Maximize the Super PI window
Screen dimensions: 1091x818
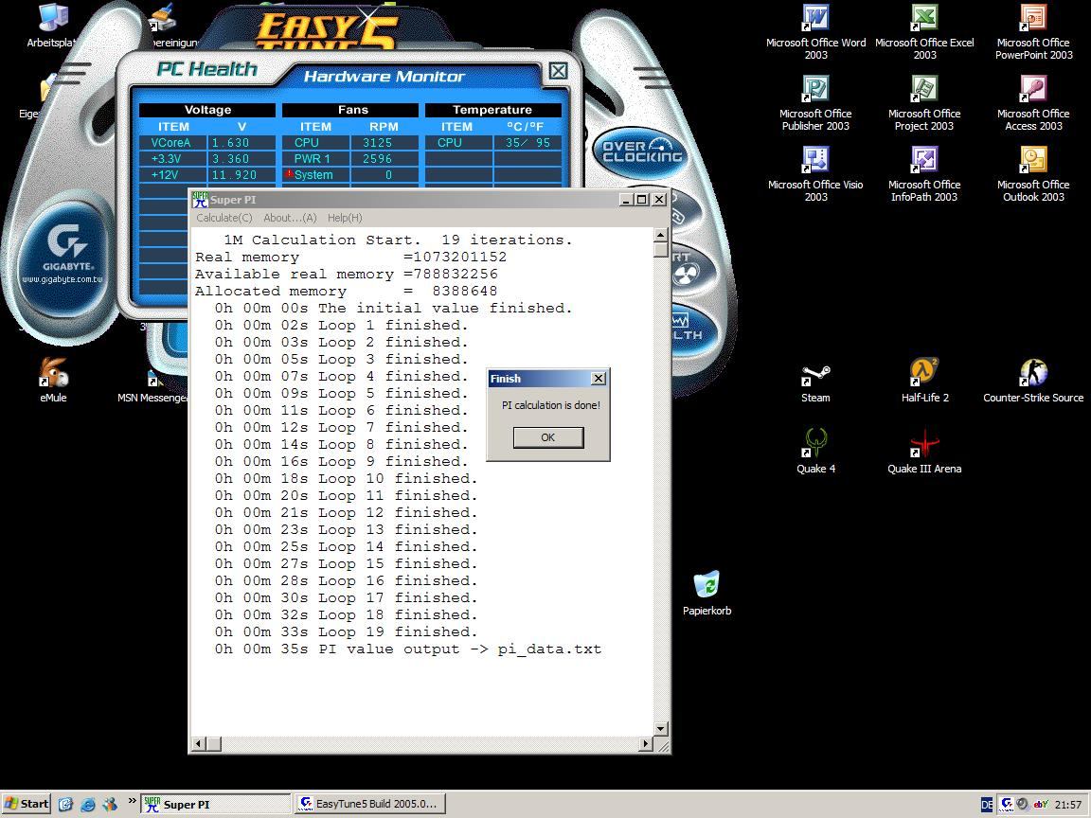(641, 200)
